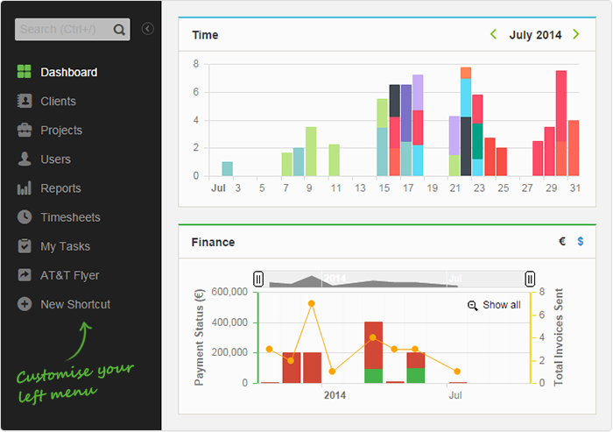Viewport: 613px width, 432px height.
Task: Click the New Shortcut plus icon
Action: tap(25, 304)
